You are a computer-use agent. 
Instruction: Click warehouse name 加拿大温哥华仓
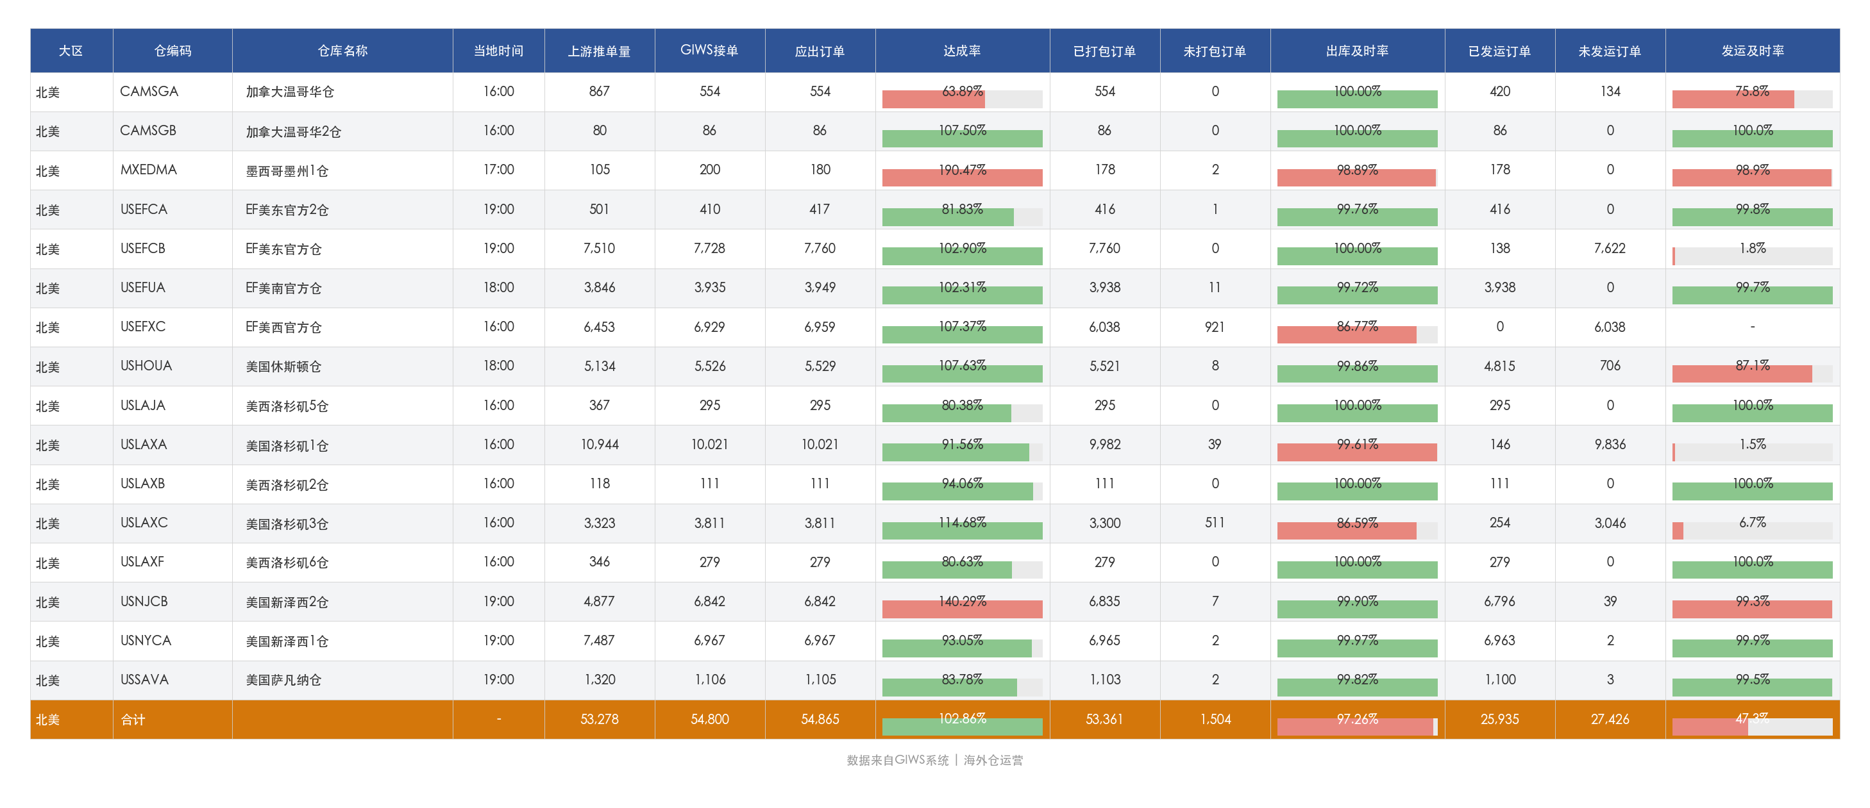click(290, 92)
